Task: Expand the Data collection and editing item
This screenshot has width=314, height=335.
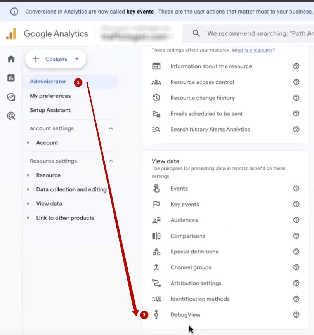Action: [x=71, y=189]
